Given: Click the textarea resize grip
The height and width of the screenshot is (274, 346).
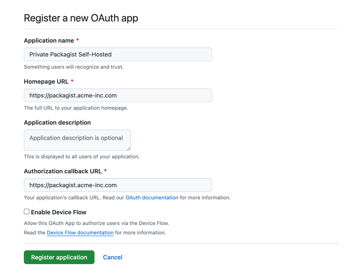Looking at the screenshot, I should (x=128, y=149).
